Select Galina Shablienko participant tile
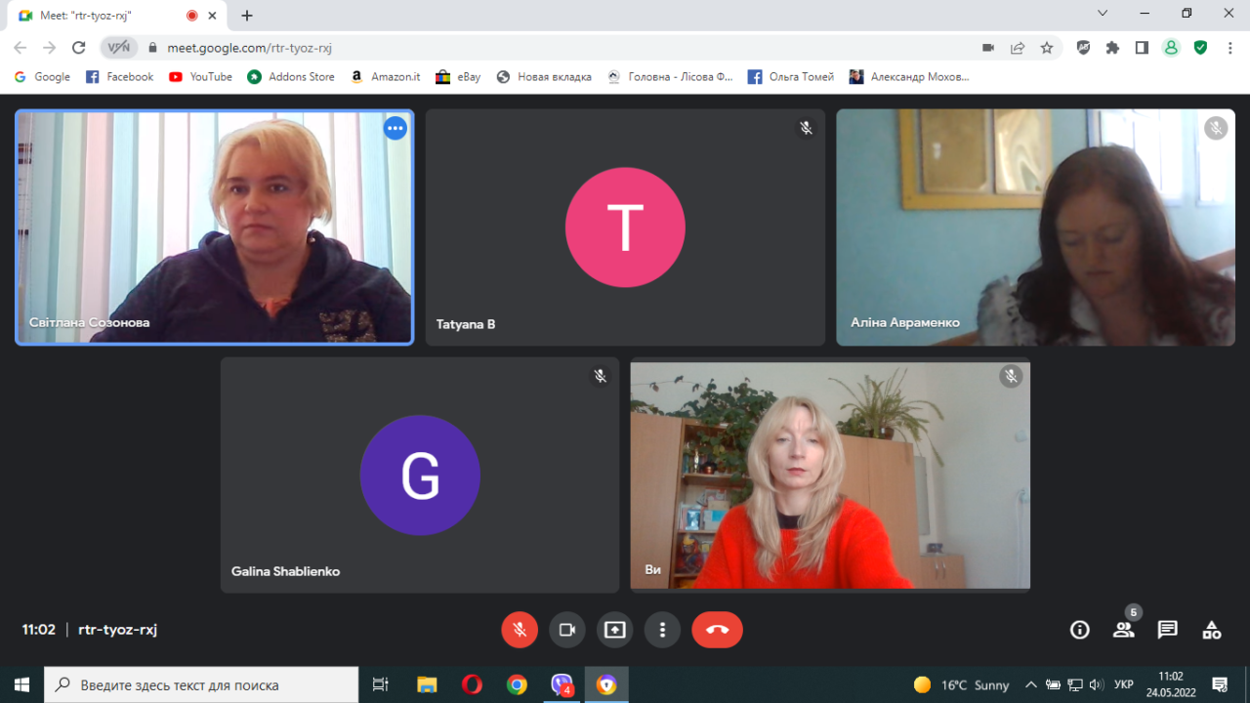The image size is (1250, 703). point(420,475)
